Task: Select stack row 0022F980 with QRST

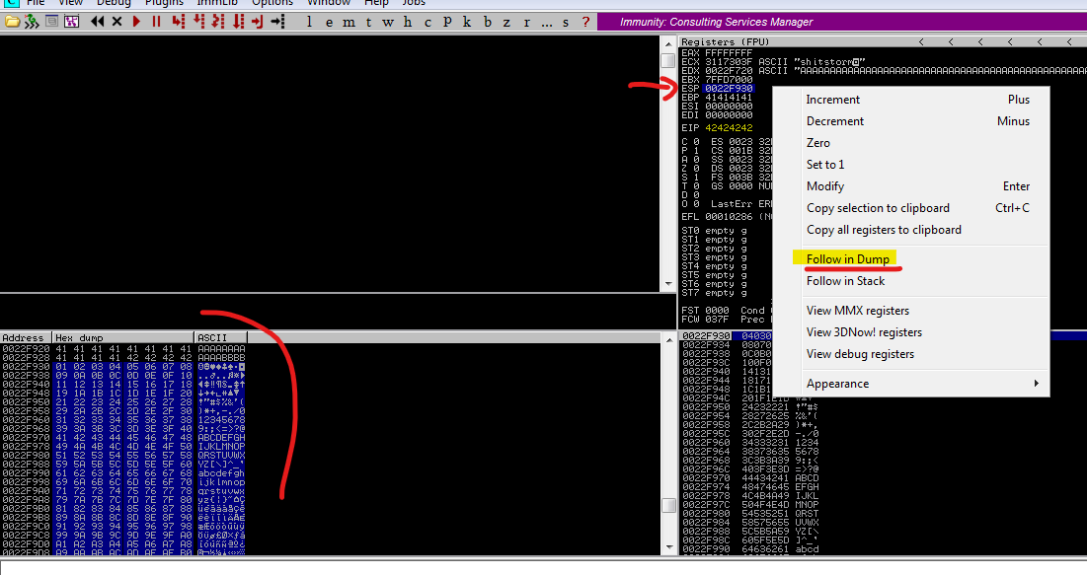Action: coord(750,514)
